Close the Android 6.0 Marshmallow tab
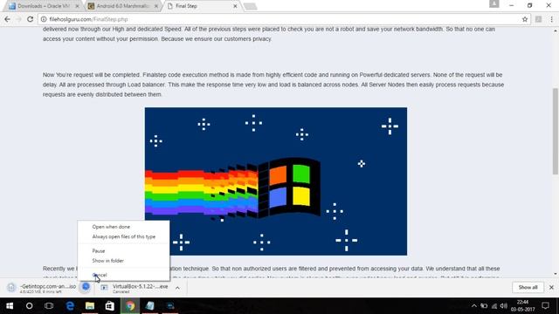The width and height of the screenshot is (559, 314). click(156, 6)
